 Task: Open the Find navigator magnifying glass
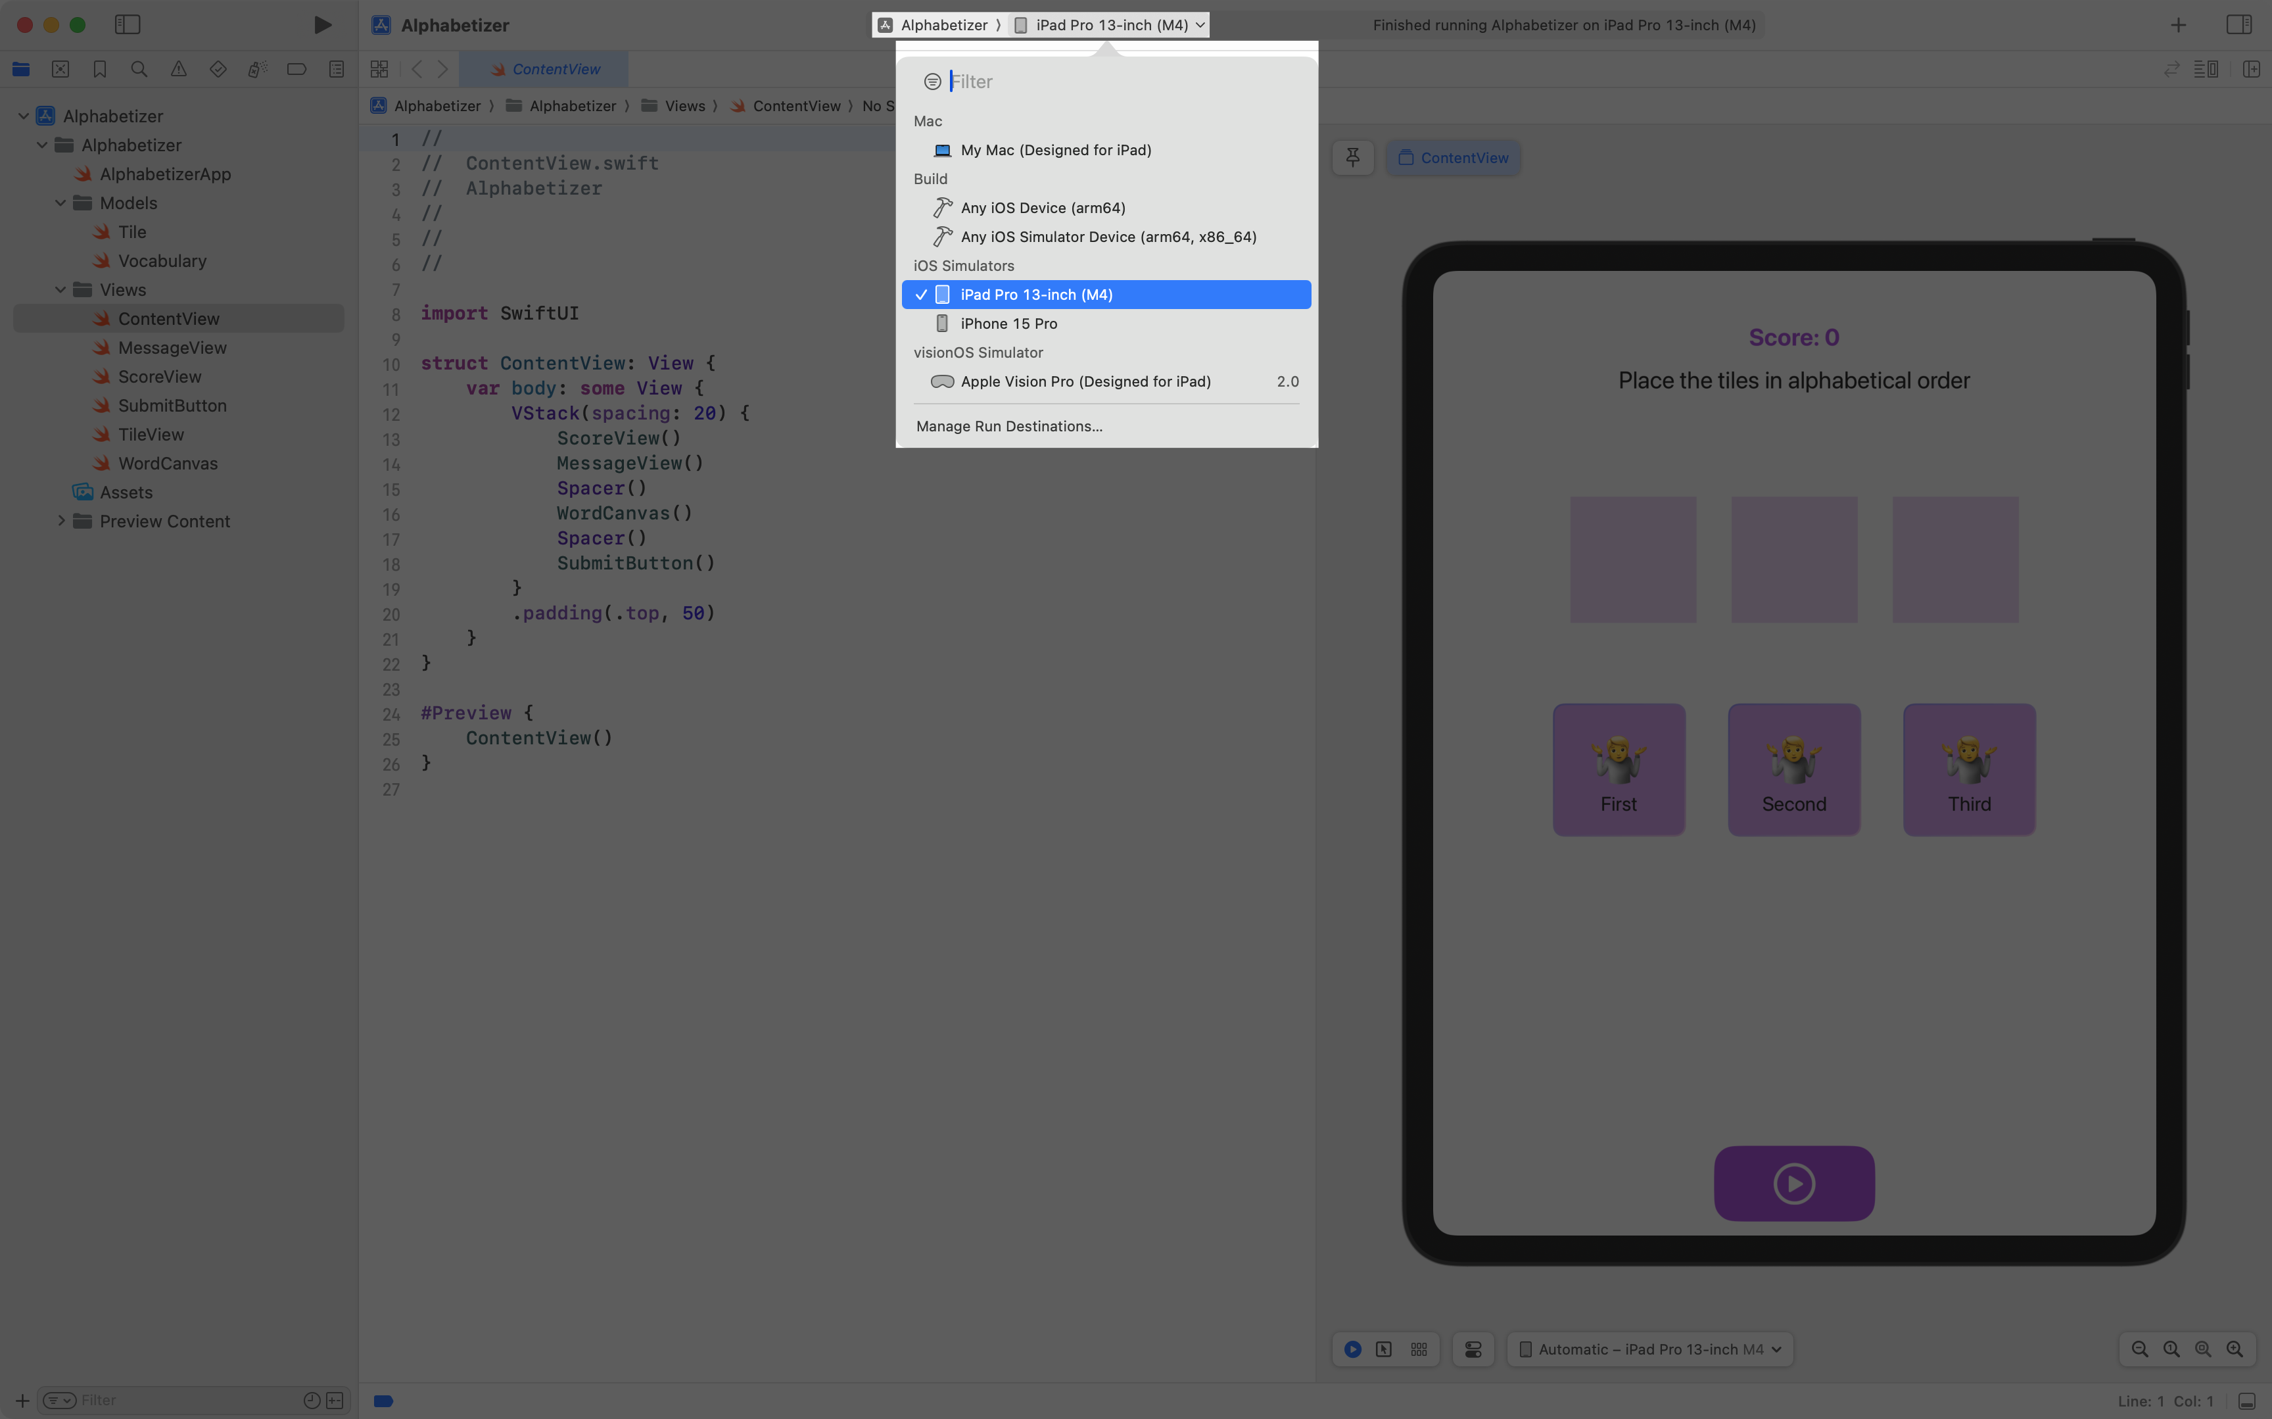[139, 68]
